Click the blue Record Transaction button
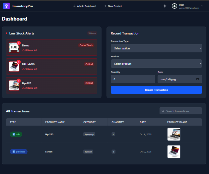 click(156, 90)
